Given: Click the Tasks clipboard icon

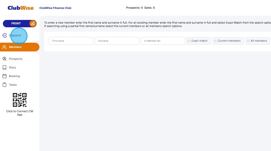Looking at the screenshot, I should click(x=4, y=85).
